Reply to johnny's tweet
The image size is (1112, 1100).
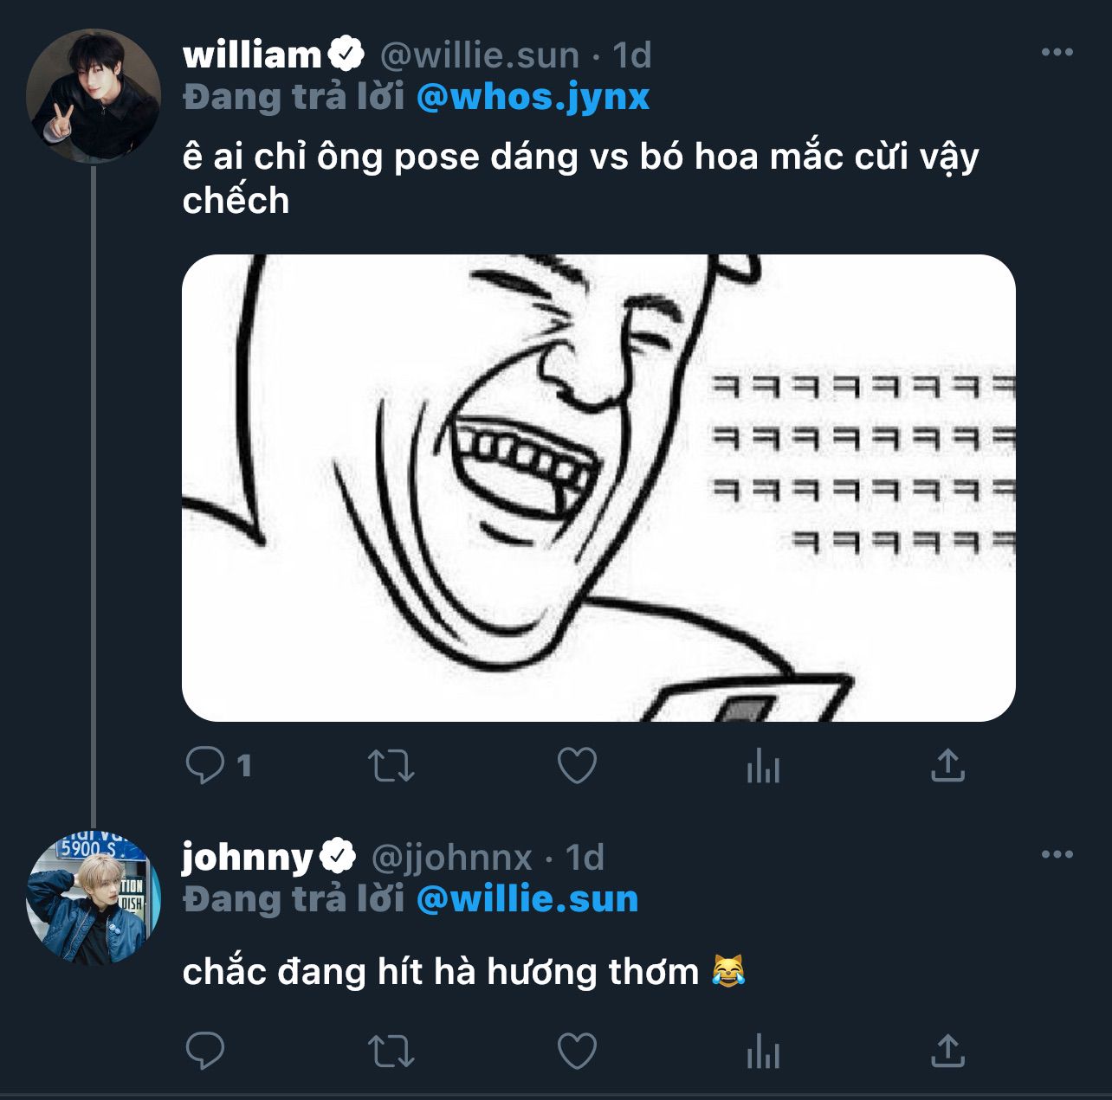[x=206, y=1052]
